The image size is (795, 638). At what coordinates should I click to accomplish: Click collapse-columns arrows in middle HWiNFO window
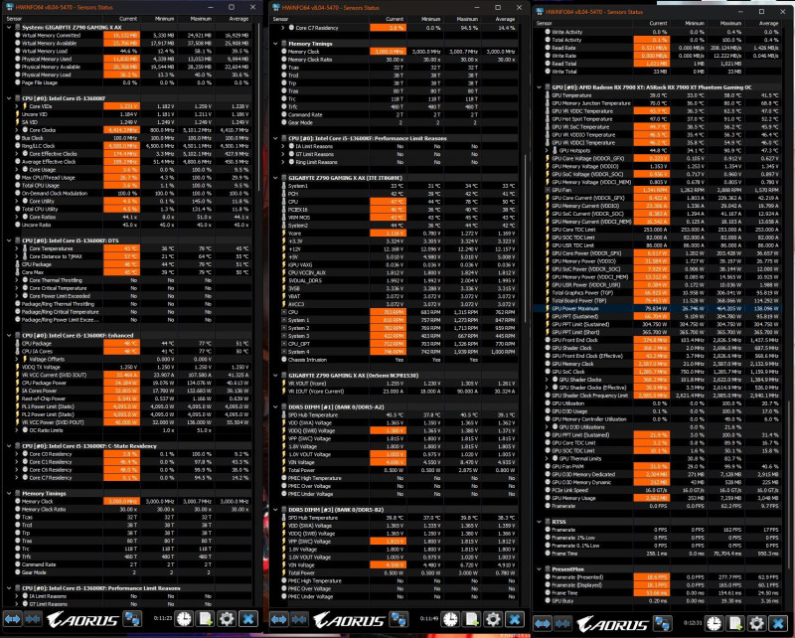299,620
